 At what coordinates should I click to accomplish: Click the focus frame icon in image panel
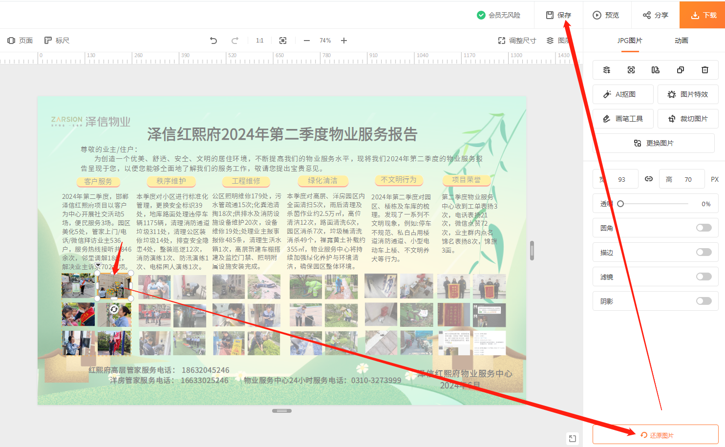click(631, 70)
